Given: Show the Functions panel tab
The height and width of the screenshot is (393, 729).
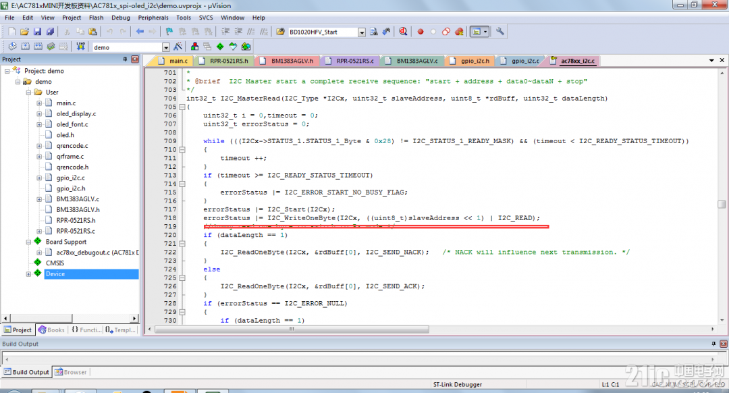Looking at the screenshot, I should (x=86, y=330).
